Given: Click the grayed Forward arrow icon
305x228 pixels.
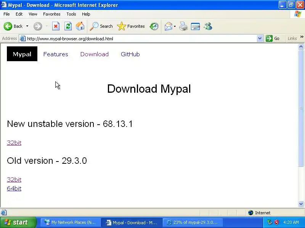Looking at the screenshot, I should coord(38,26).
